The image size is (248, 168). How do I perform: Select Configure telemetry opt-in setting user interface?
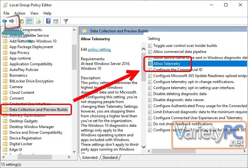[x=194, y=88]
